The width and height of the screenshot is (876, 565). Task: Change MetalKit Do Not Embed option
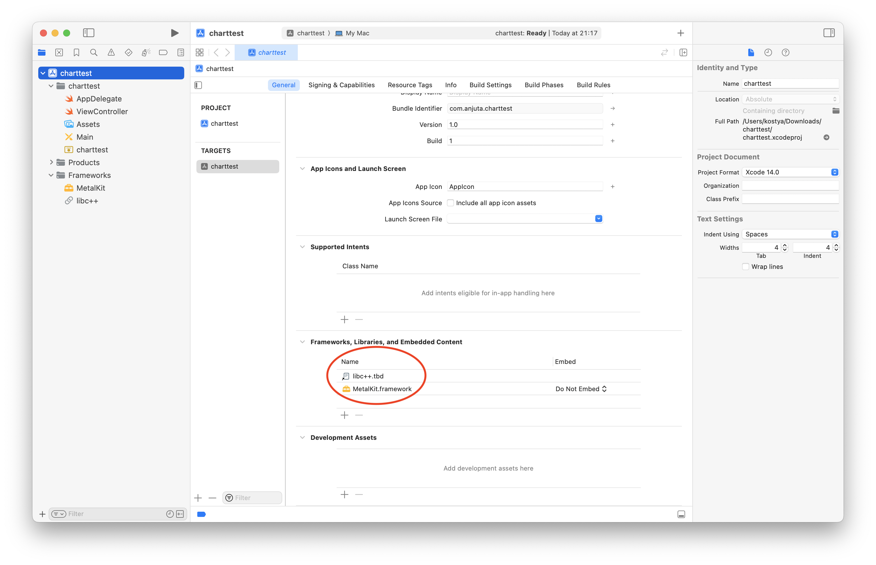click(x=581, y=389)
